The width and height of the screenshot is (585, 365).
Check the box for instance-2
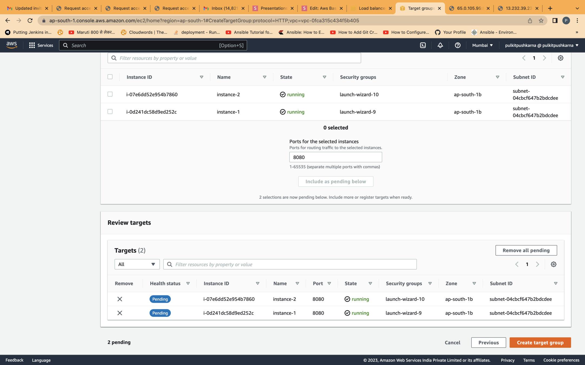coord(110,94)
